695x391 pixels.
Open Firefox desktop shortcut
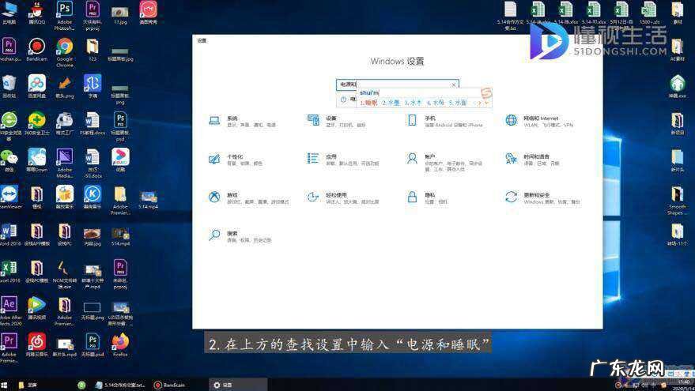coord(120,345)
